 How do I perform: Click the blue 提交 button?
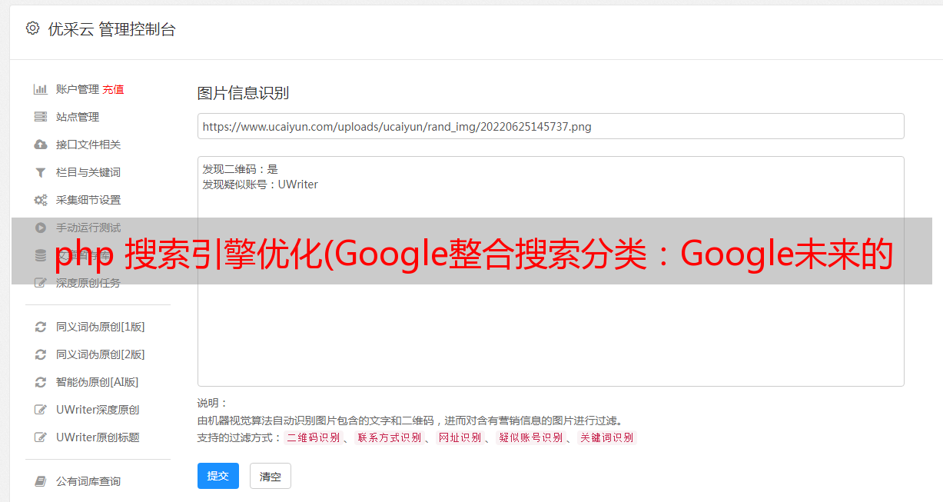[218, 476]
